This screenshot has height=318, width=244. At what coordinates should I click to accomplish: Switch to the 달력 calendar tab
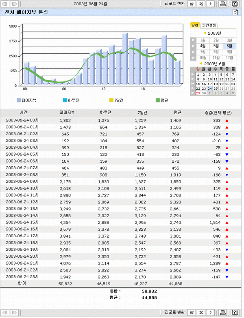click(195, 26)
